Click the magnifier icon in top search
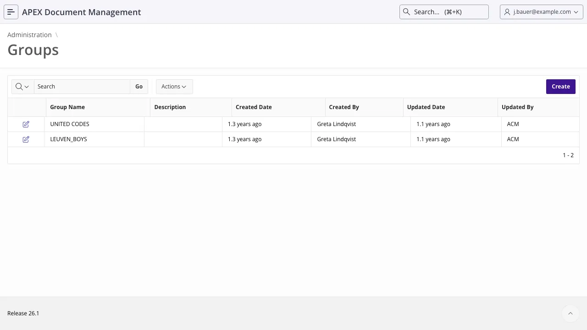Screen dimensions: 587x330 pyautogui.click(x=406, y=12)
